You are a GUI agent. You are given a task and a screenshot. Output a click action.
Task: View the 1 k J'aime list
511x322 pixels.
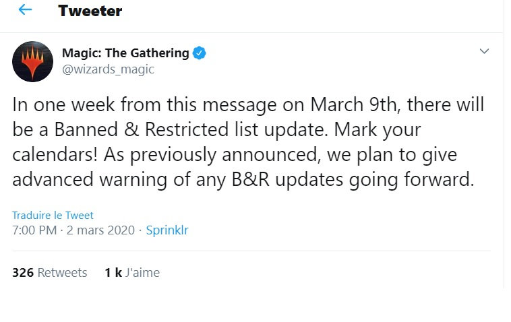pos(131,273)
